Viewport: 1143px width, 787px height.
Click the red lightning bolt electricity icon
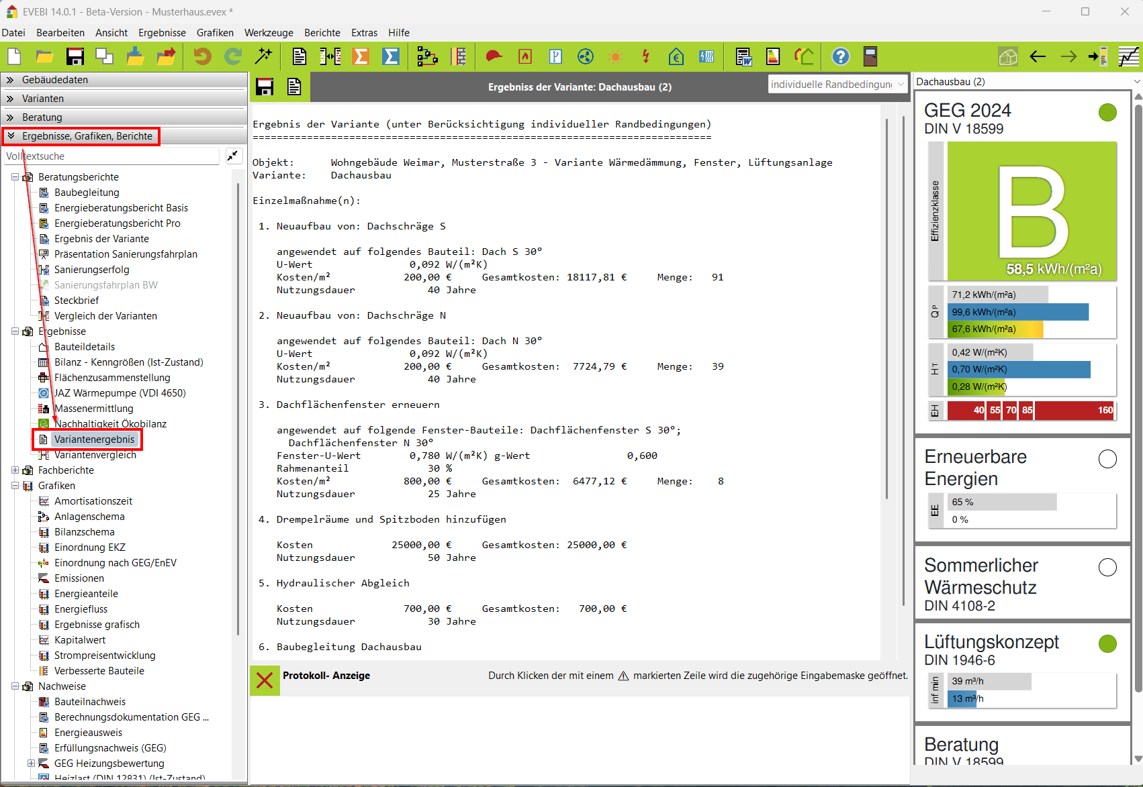click(645, 57)
